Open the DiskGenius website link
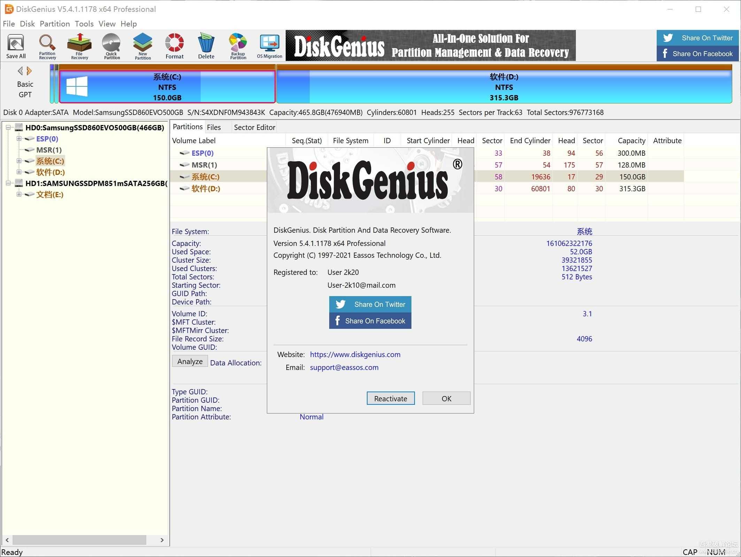The image size is (741, 557). tap(355, 354)
